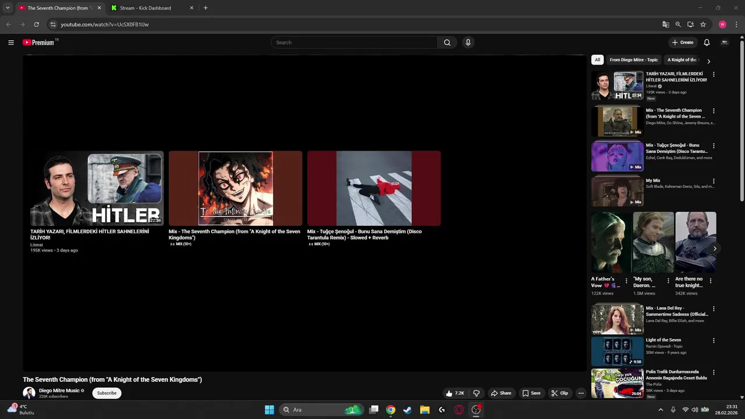
Task: Click the Windows taskbar search box
Action: pyautogui.click(x=321, y=410)
